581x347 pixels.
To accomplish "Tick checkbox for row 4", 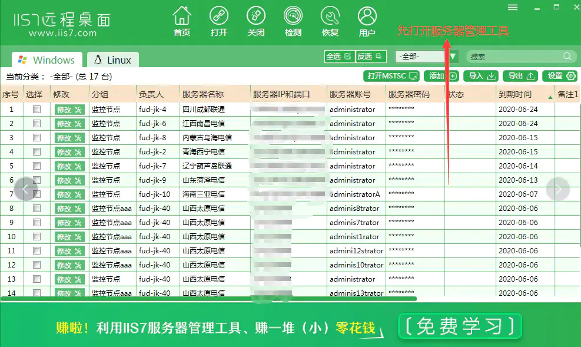I will 36,151.
